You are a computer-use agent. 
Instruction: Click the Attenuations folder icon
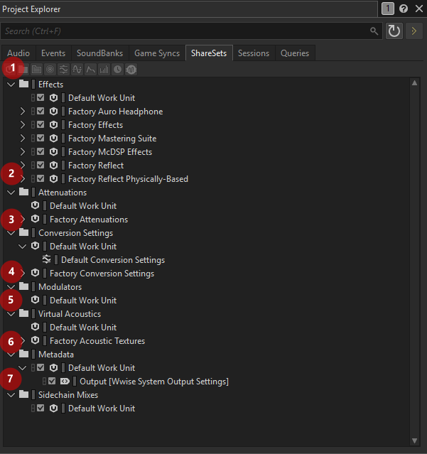23,193
